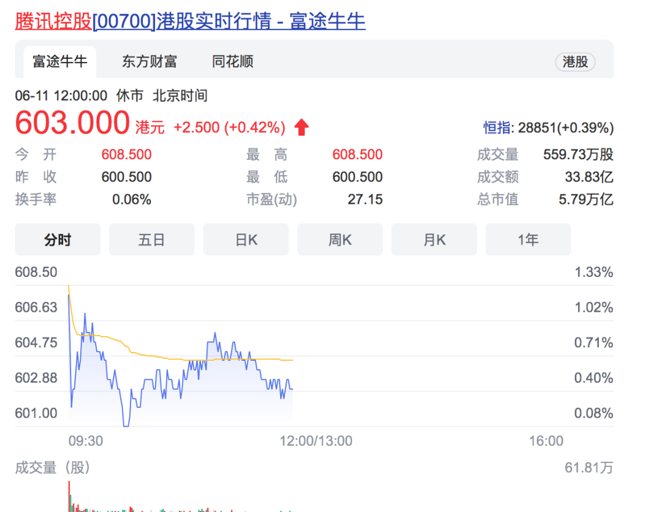662x512 pixels.
Task: Click the tall red opening volume bar
Action: [x=69, y=497]
